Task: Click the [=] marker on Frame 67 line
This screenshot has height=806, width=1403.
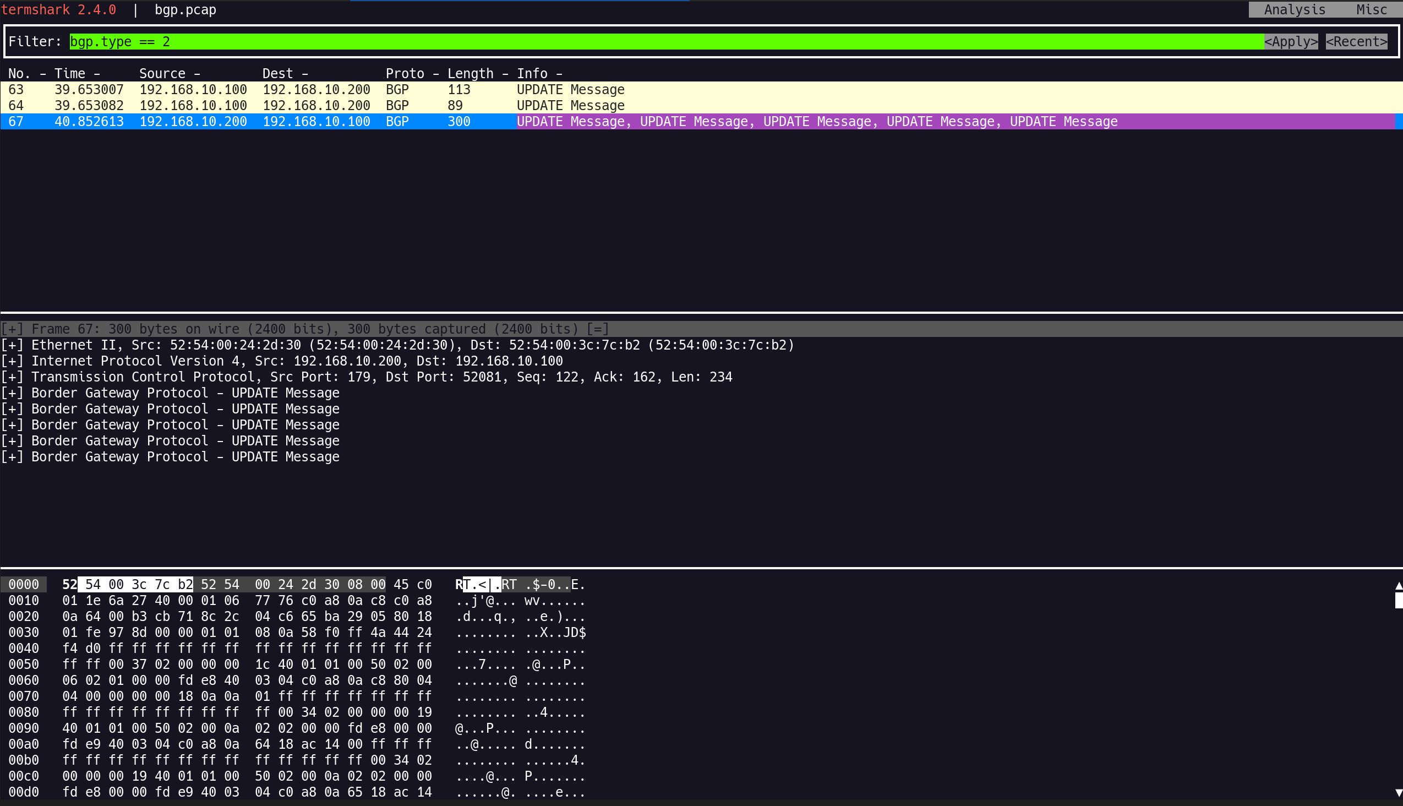Action: [x=598, y=329]
